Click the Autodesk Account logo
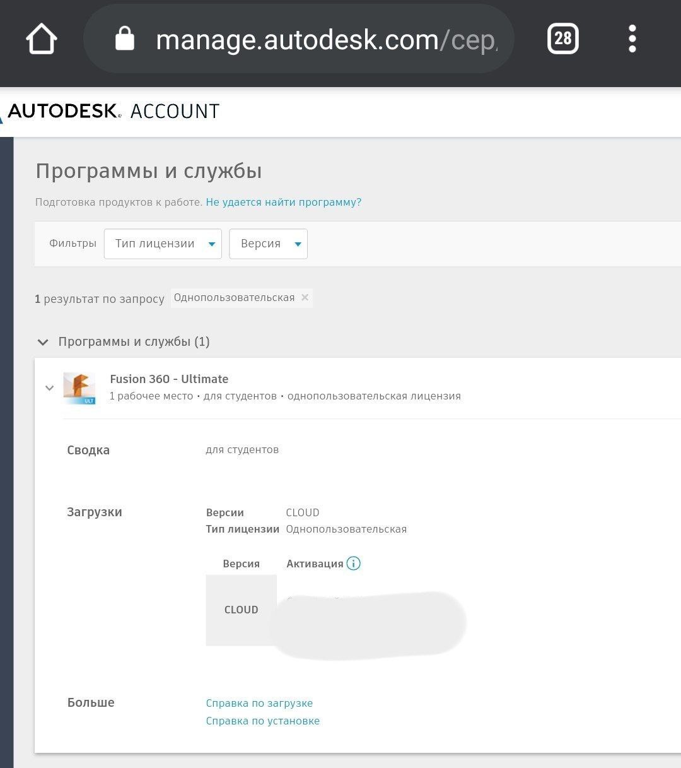This screenshot has width=681, height=768. [110, 112]
